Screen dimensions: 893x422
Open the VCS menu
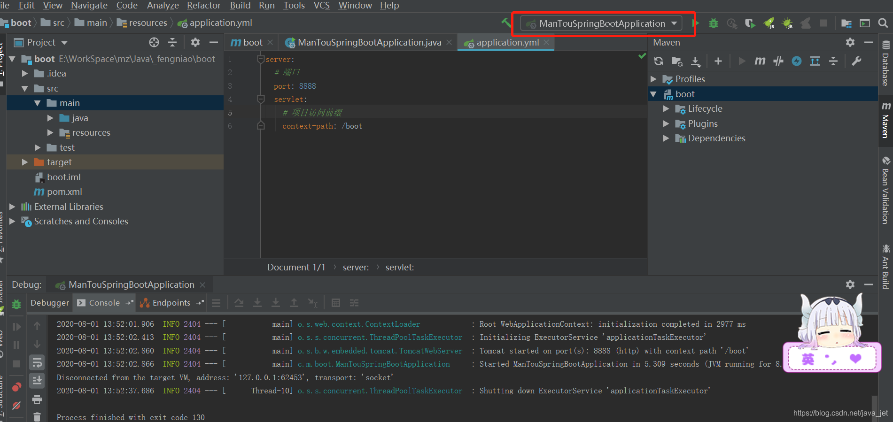[x=321, y=5]
